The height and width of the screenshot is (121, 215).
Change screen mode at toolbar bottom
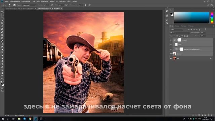[2, 91]
